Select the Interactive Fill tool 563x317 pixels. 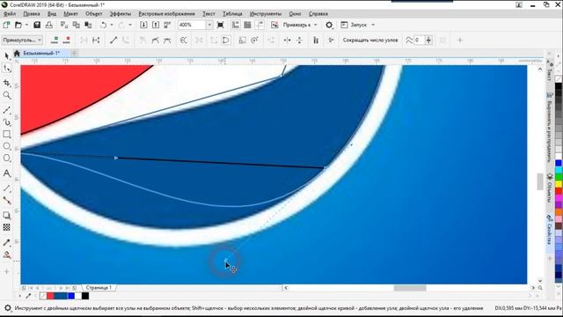point(6,254)
